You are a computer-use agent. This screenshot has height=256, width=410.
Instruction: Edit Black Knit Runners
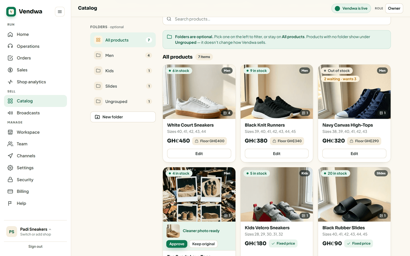pos(277,154)
